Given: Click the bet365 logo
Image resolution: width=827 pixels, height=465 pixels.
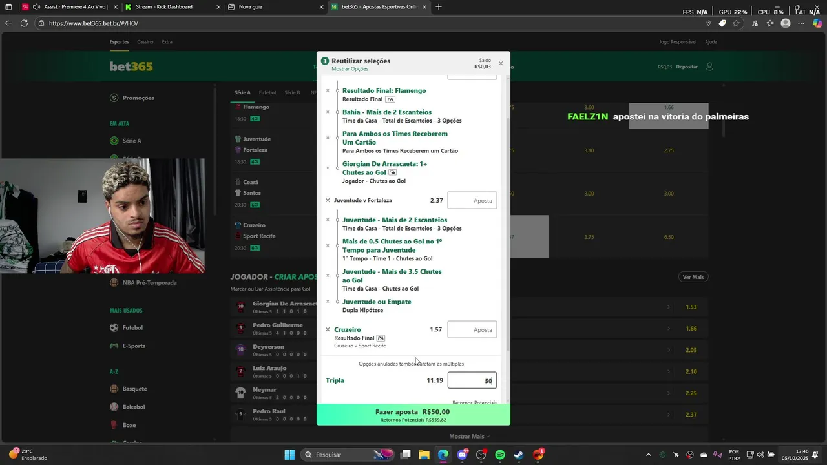Looking at the screenshot, I should click(131, 67).
